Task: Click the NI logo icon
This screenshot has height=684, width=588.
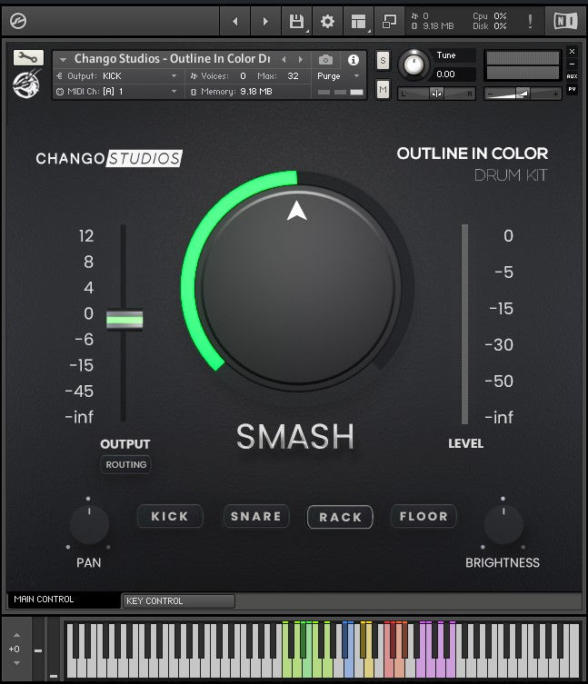Action: pyautogui.click(x=565, y=21)
